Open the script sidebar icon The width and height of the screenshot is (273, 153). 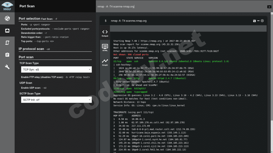coord(7,43)
